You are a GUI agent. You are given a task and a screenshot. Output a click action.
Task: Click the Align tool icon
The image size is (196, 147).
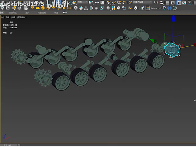(161, 3)
